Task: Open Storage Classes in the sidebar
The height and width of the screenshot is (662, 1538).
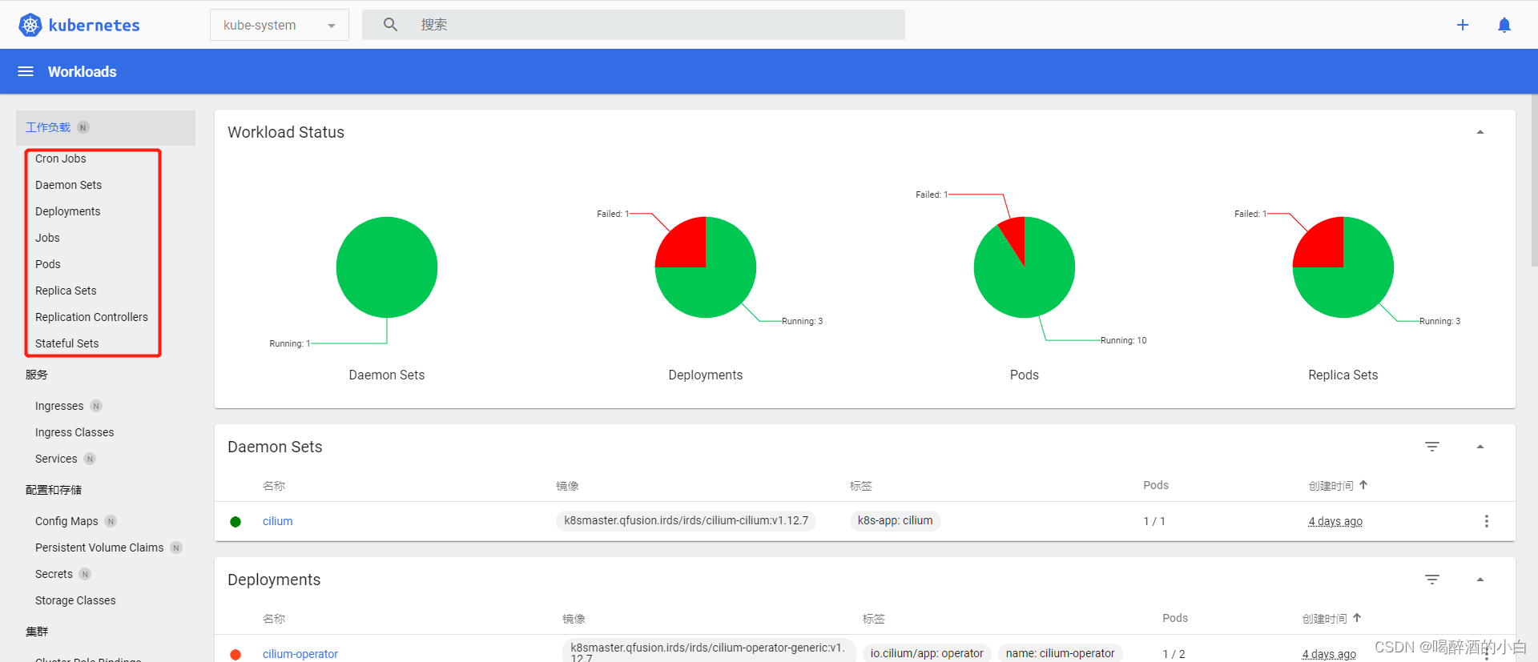Action: coord(75,600)
